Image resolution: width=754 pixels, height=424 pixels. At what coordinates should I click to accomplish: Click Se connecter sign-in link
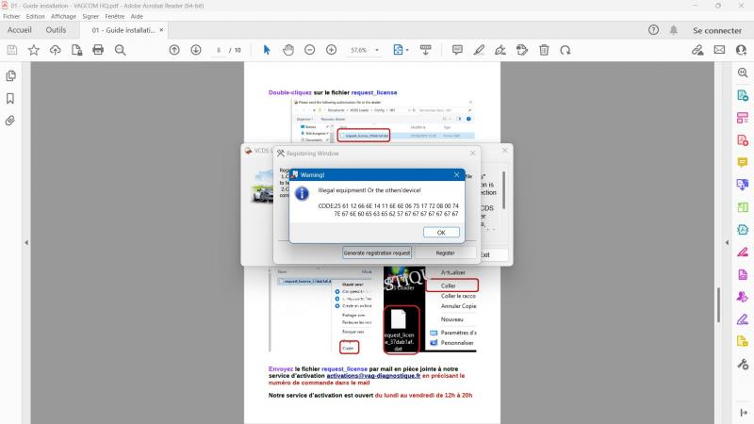click(x=717, y=30)
